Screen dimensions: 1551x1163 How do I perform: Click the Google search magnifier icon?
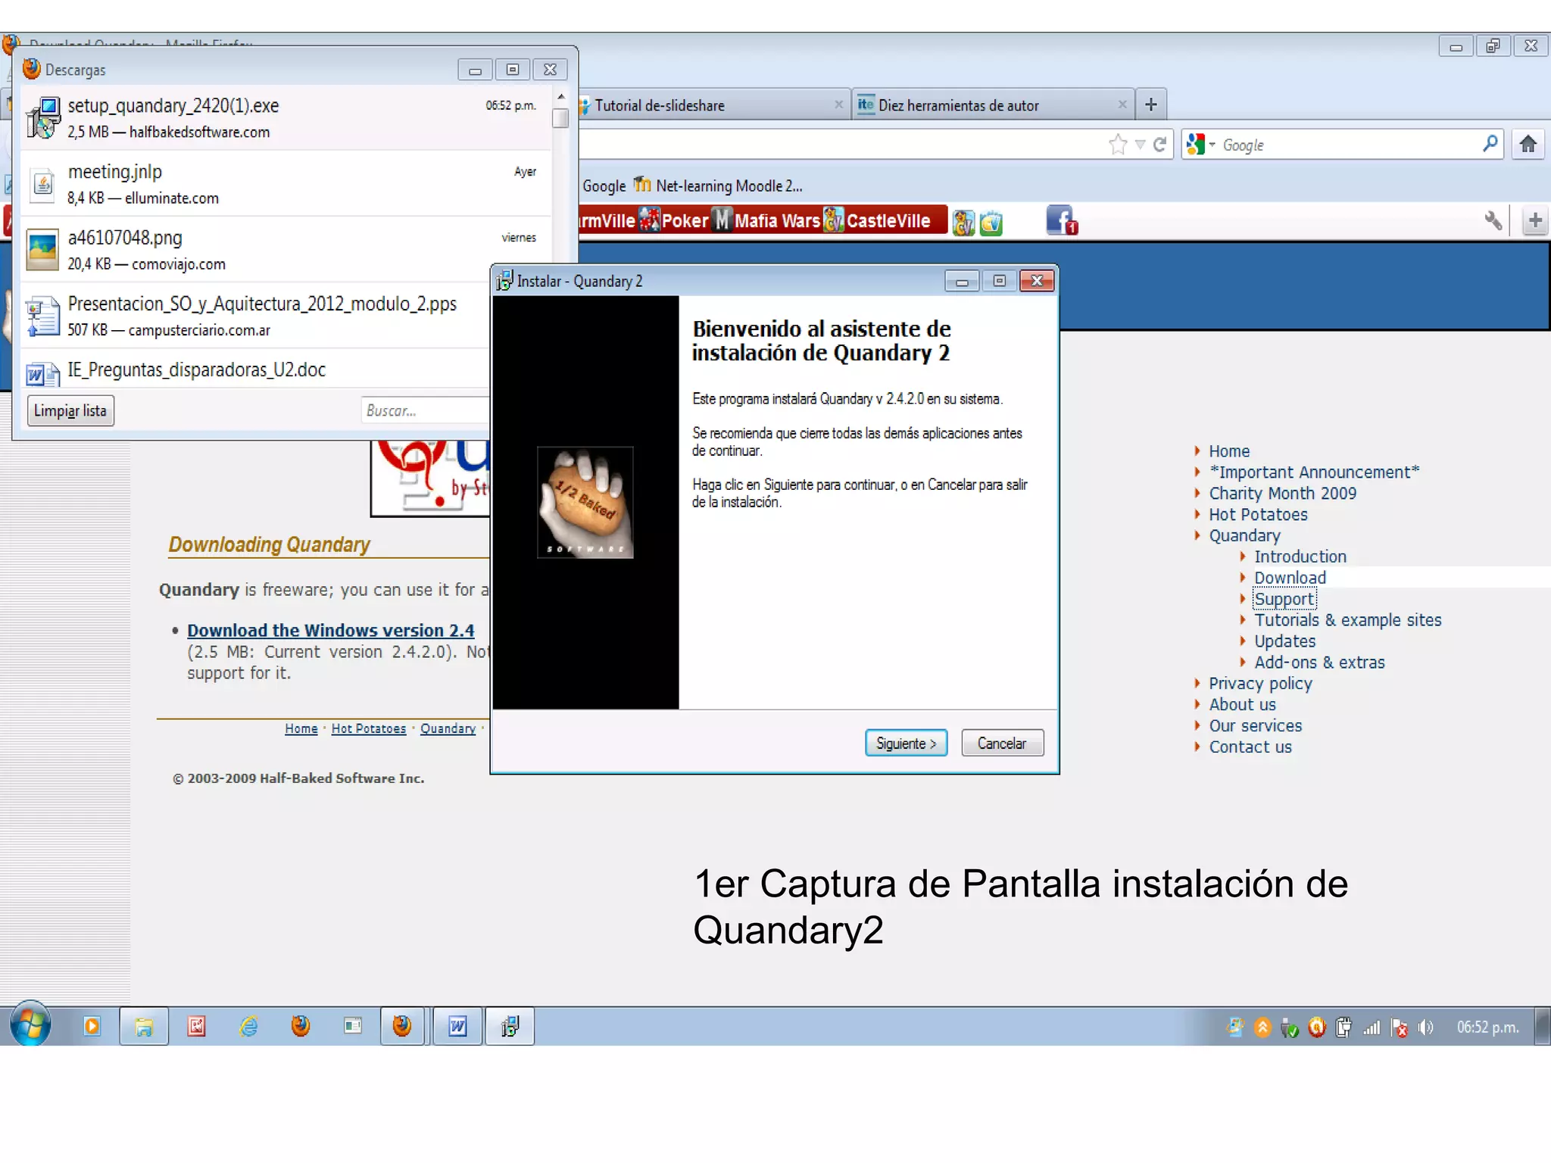click(x=1489, y=144)
